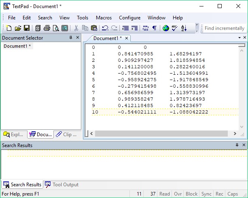The width and height of the screenshot is (248, 198).
Task: Click the editor split bar handle
Action: [x=242, y=46]
